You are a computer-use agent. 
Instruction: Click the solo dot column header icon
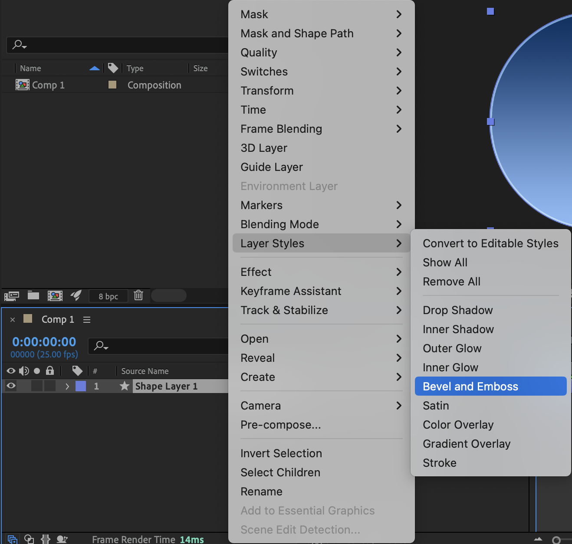(x=37, y=371)
